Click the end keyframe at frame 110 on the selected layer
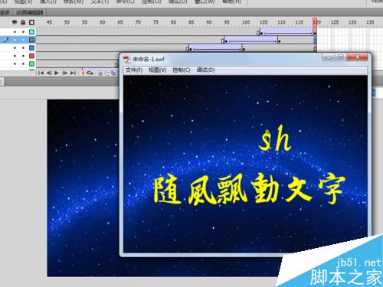Viewport: 383px width, 287px height. 279,41
